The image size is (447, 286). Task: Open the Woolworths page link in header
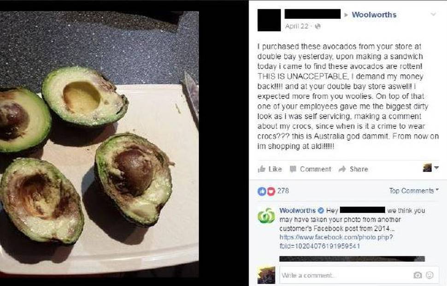point(374,15)
